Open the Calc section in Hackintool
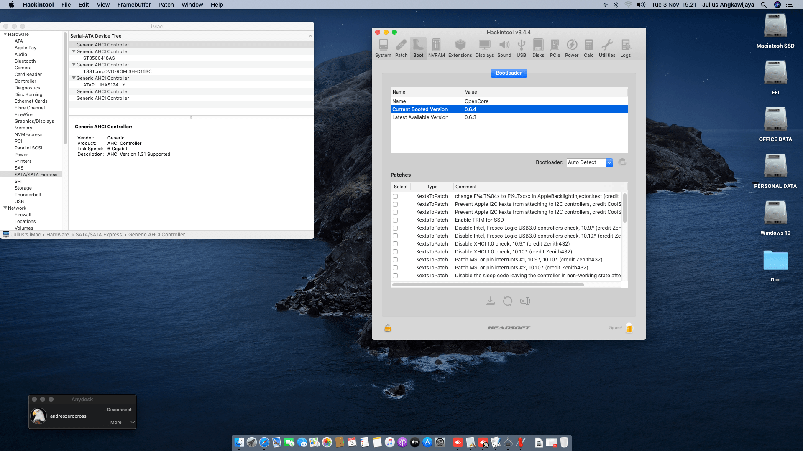803x451 pixels. coord(588,48)
